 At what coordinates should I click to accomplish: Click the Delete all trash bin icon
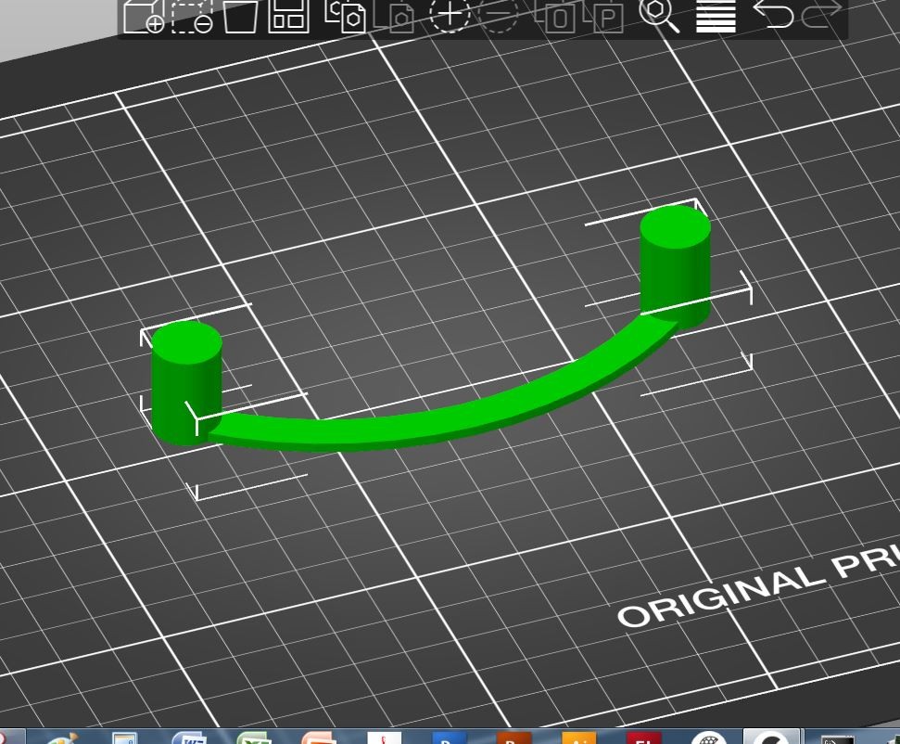240,16
